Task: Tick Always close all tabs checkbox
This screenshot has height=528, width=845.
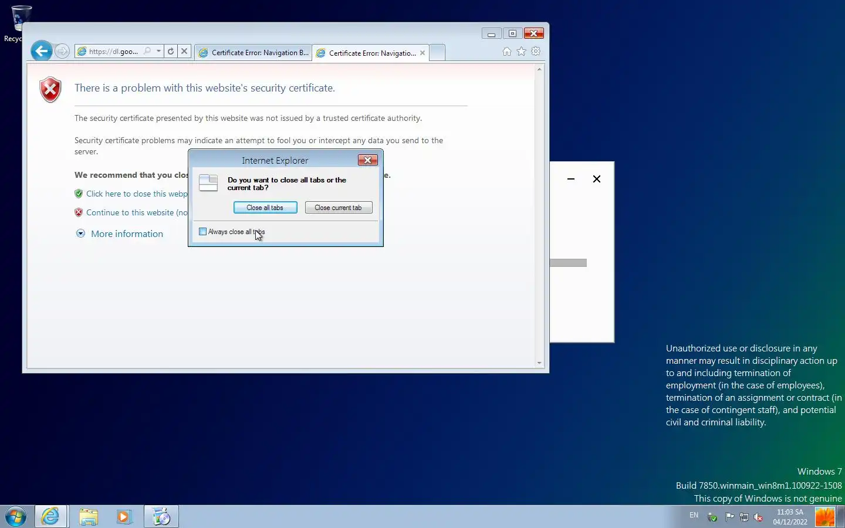Action: pyautogui.click(x=203, y=232)
